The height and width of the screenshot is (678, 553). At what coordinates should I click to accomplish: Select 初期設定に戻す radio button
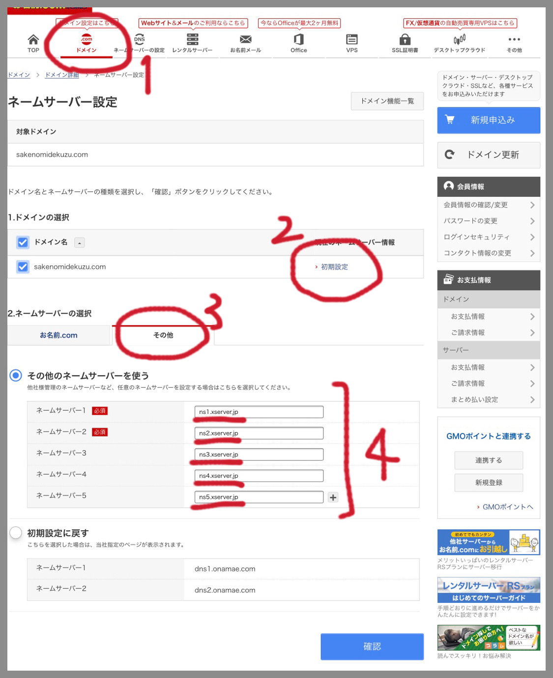pyautogui.click(x=16, y=533)
